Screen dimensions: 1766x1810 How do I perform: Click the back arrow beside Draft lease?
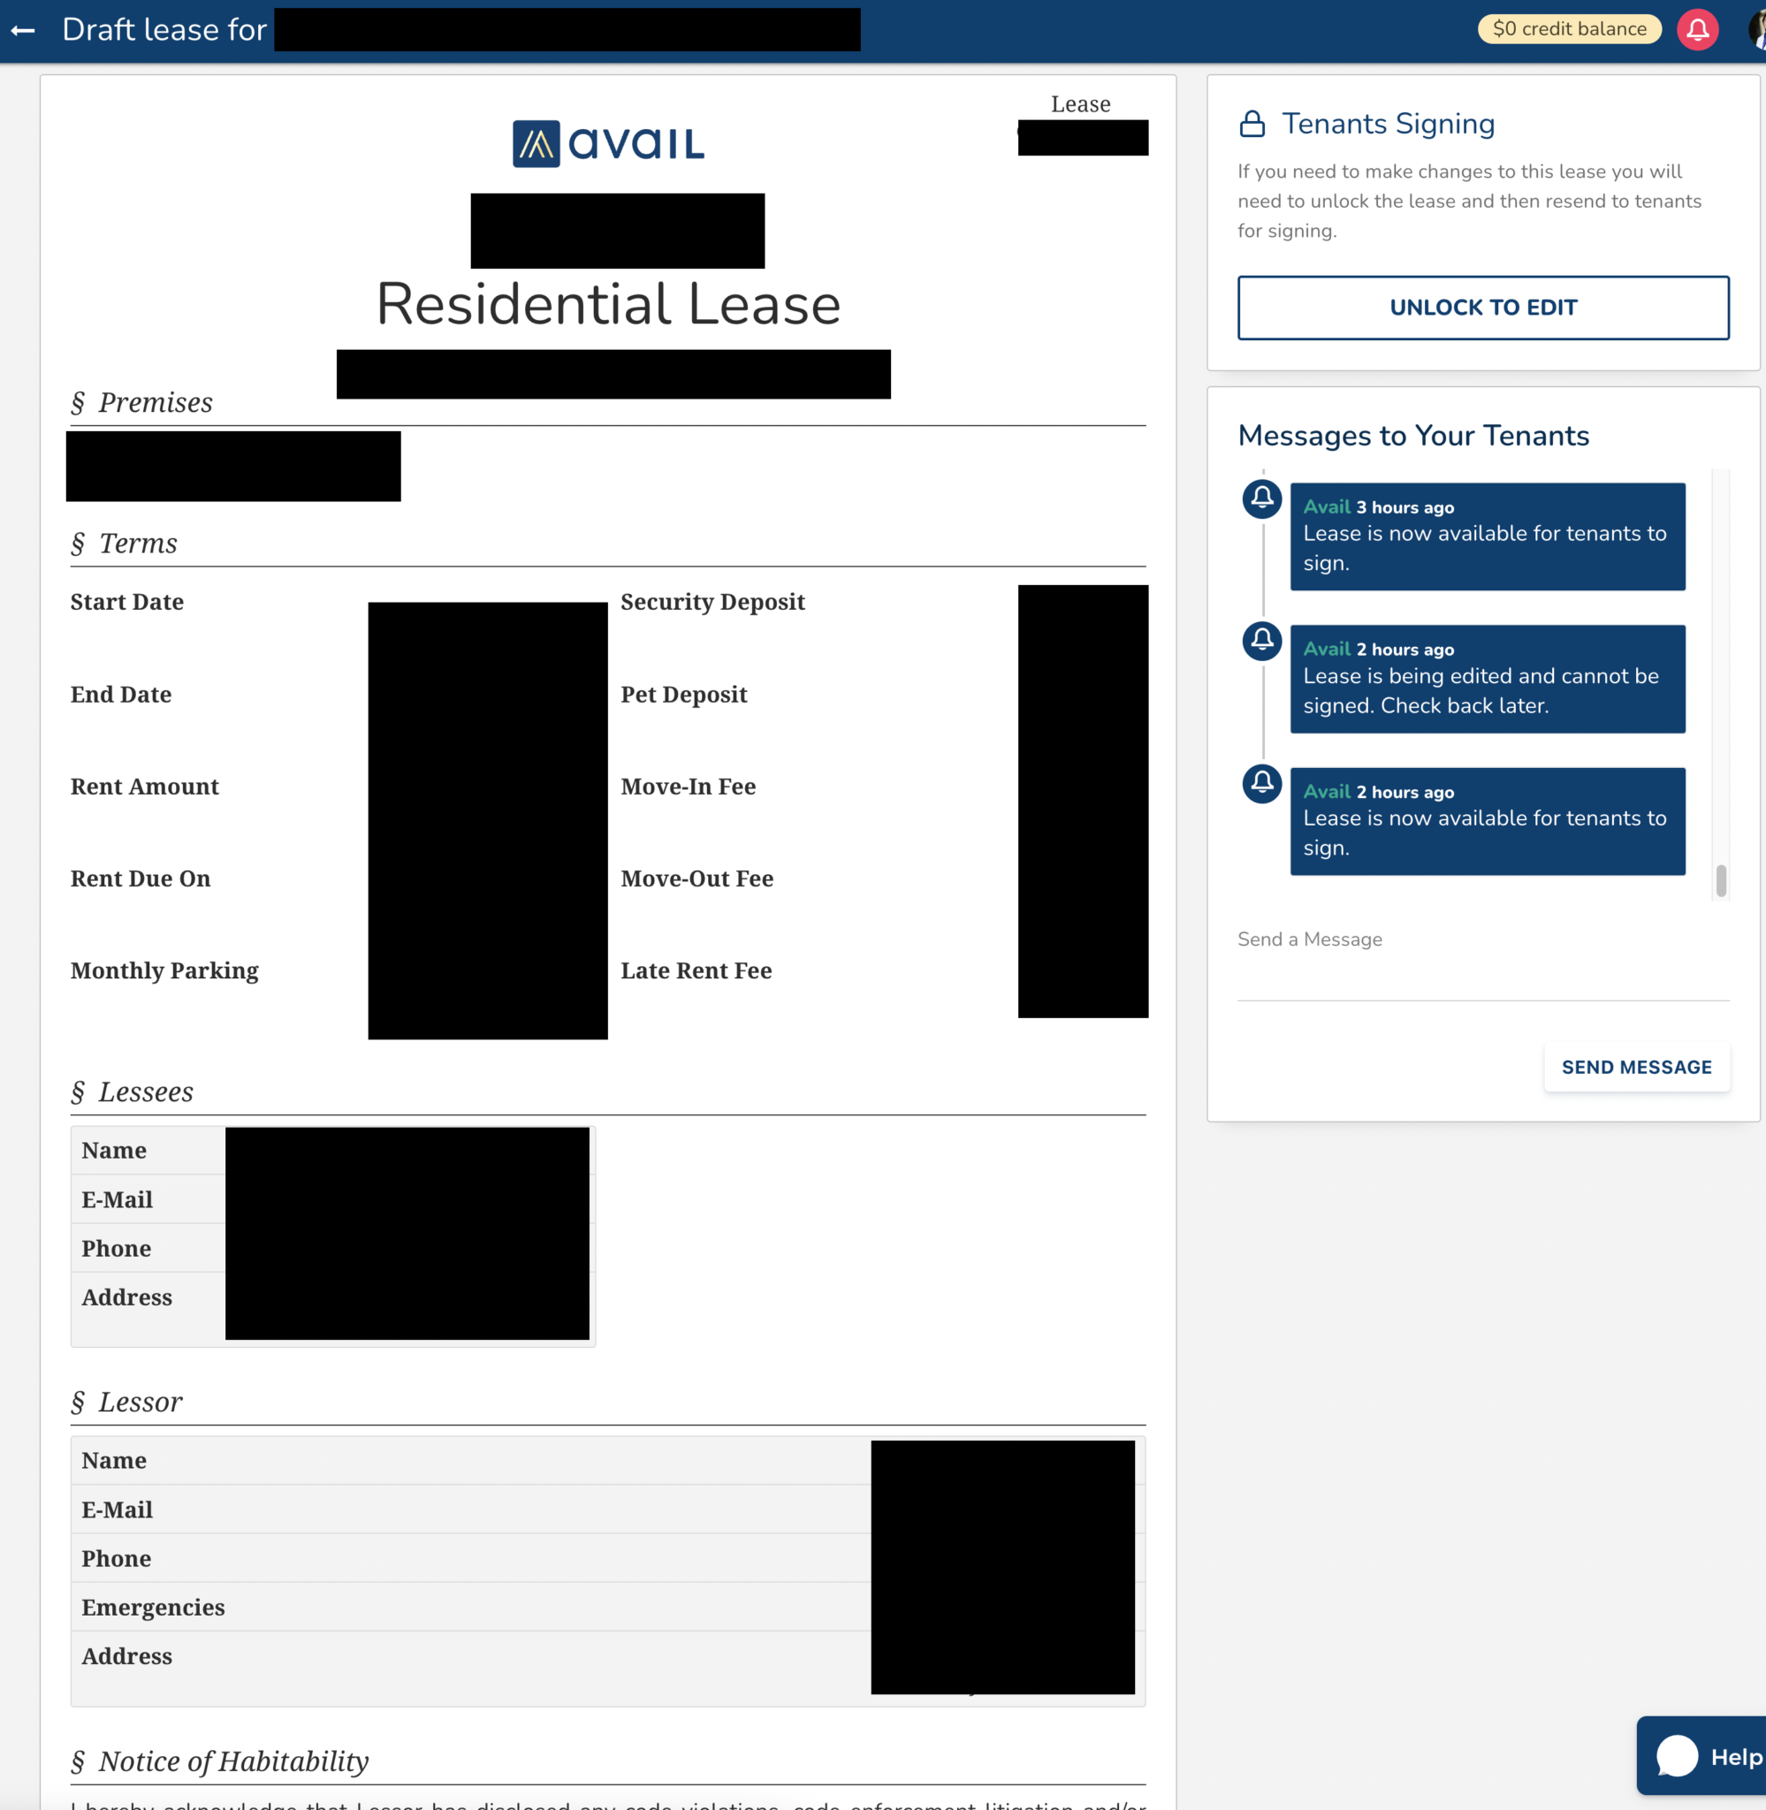[23, 31]
